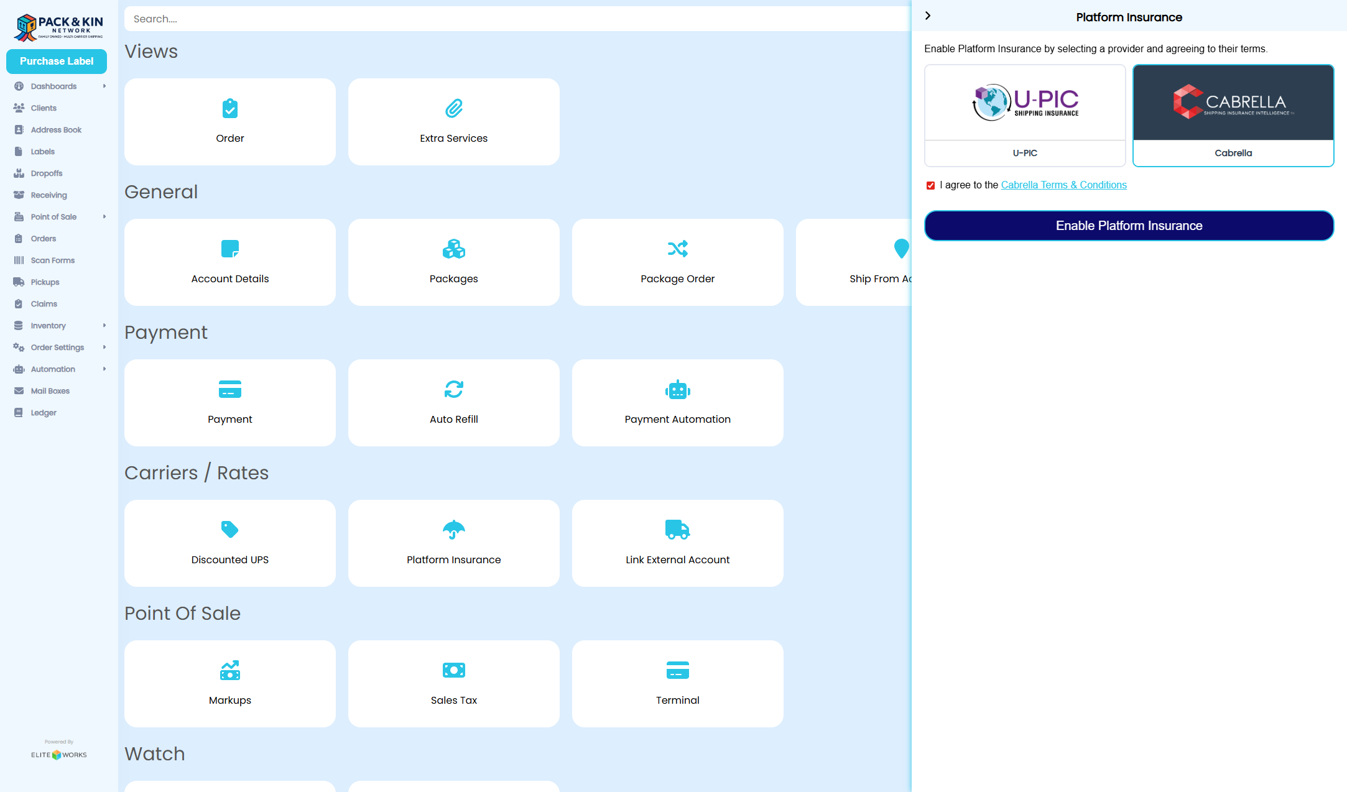Screen dimensions: 1347x792
Task: Expand the Dashboards submenu arrow
Action: click(104, 86)
